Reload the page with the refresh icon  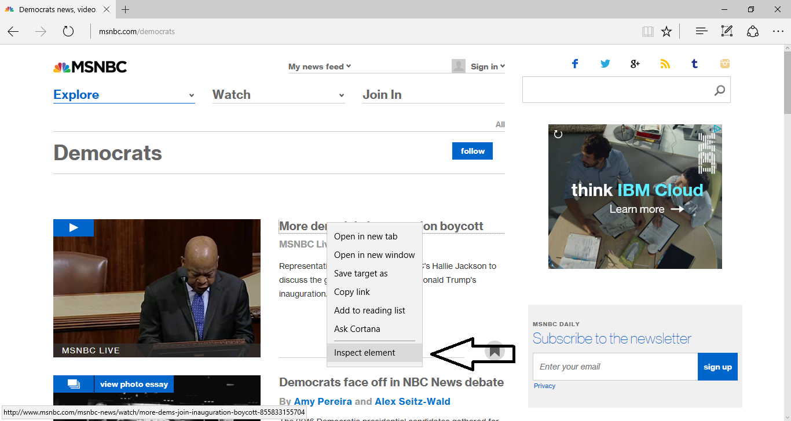click(68, 31)
